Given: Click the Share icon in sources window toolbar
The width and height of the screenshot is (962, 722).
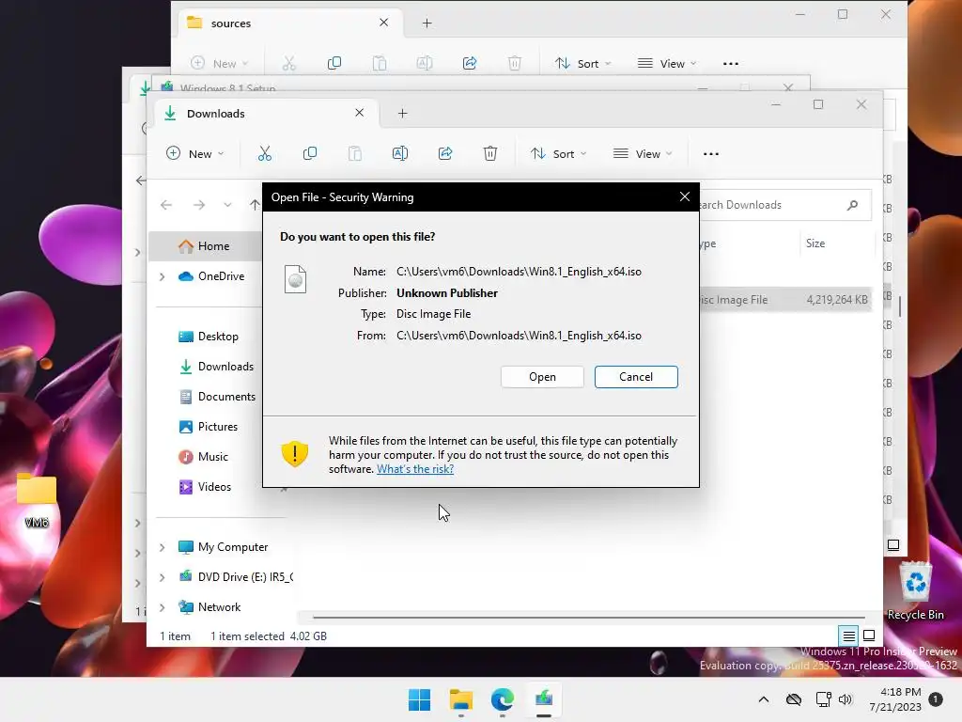Looking at the screenshot, I should [x=470, y=63].
